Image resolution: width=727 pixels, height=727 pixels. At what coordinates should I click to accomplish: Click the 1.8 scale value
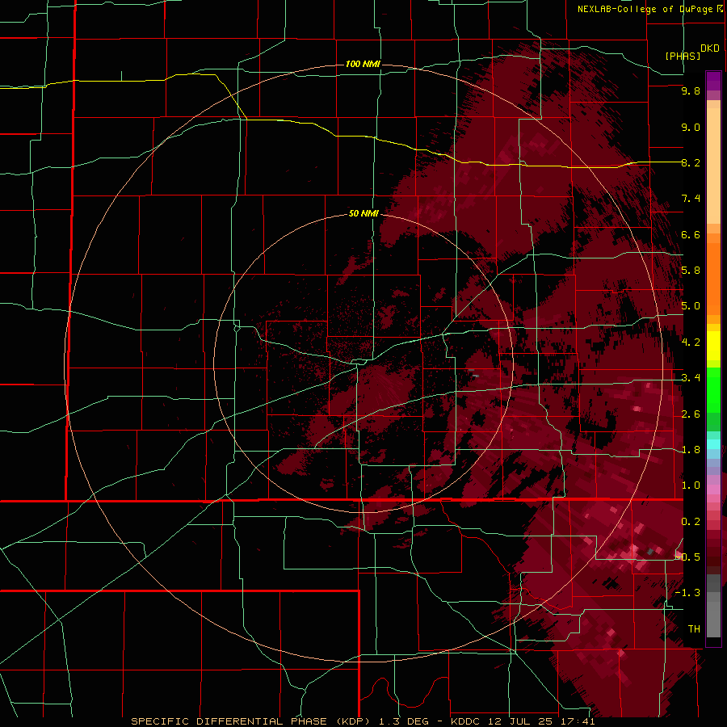point(691,450)
